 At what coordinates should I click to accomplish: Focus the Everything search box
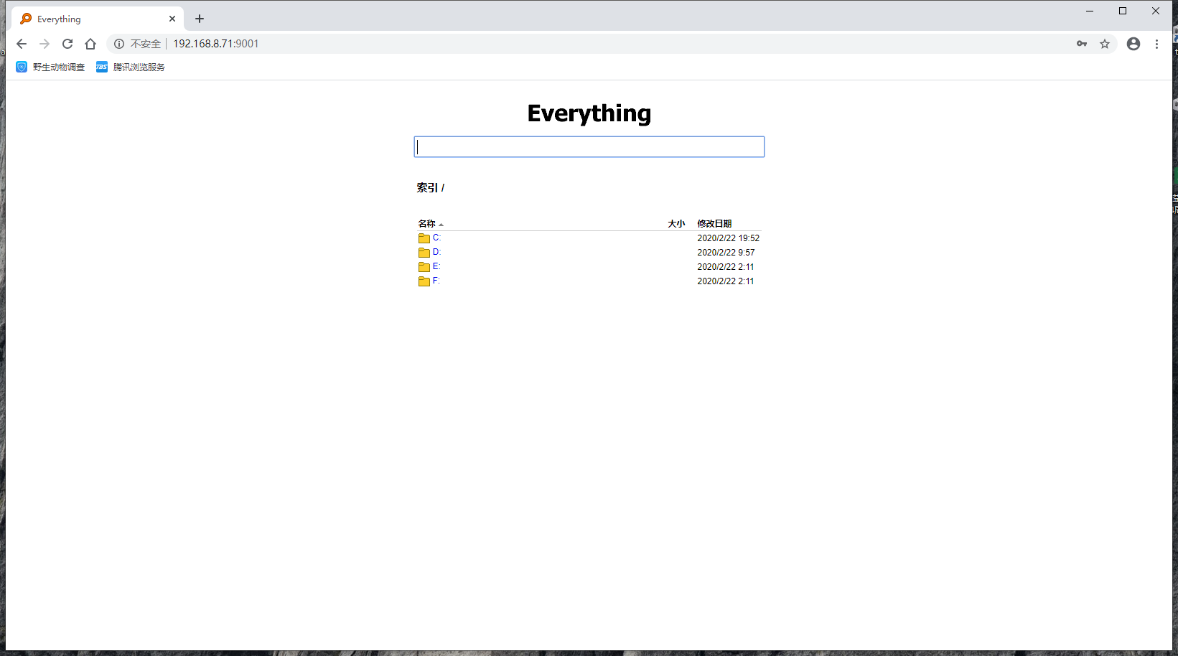click(x=589, y=147)
